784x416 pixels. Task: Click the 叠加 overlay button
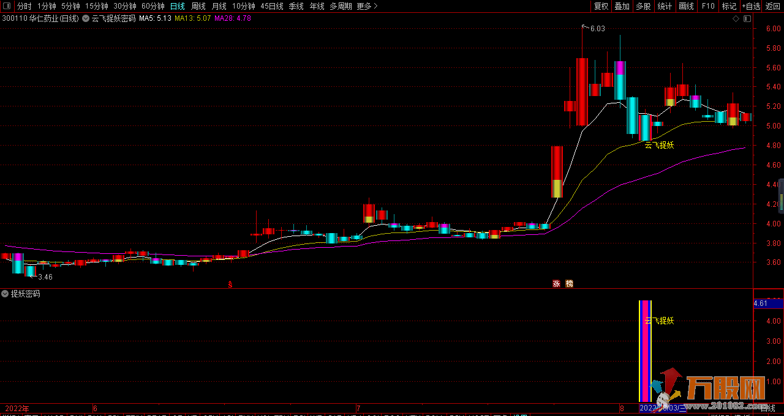622,6
